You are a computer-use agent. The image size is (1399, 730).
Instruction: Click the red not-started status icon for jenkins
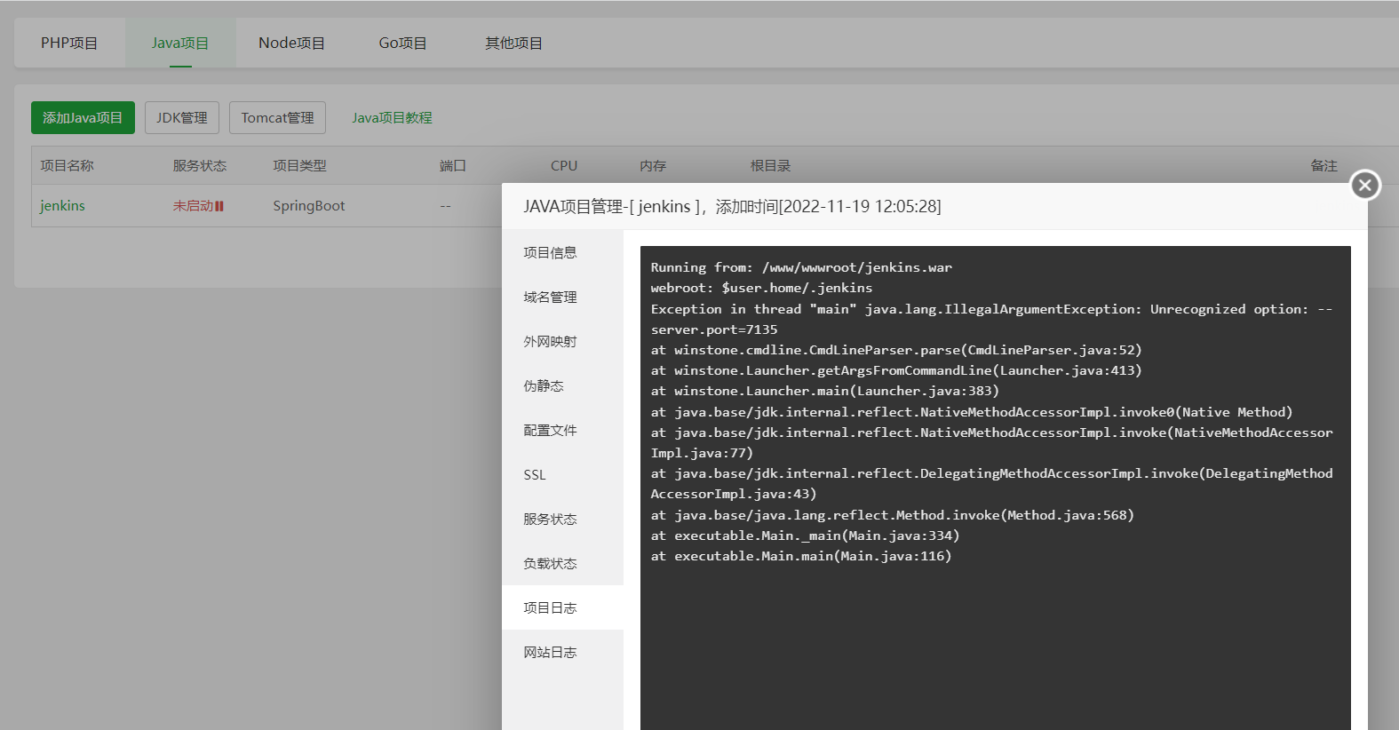pyautogui.click(x=219, y=206)
